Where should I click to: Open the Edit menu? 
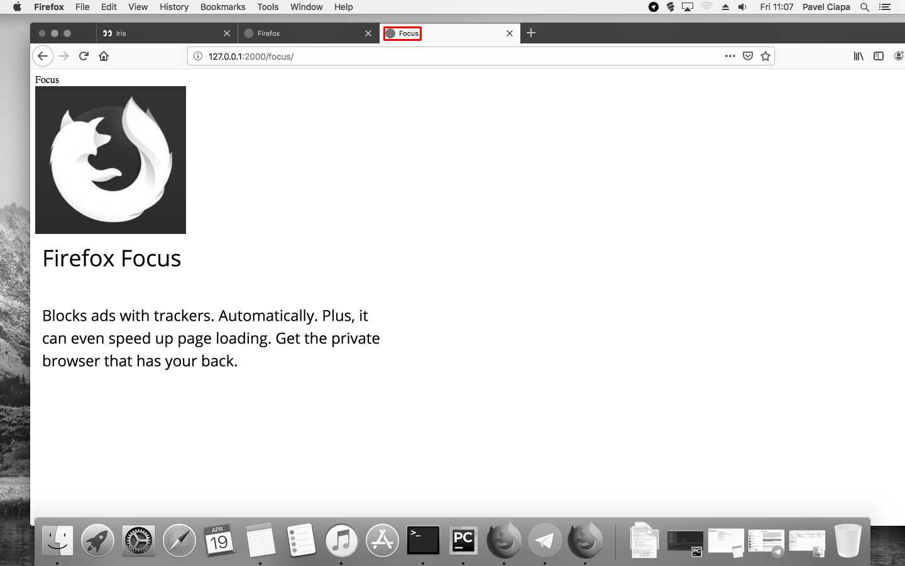click(109, 7)
